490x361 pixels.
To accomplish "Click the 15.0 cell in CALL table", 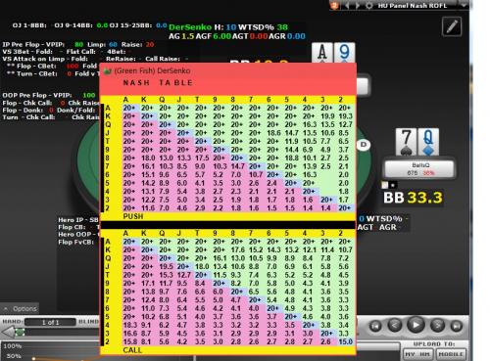I will (x=345, y=341).
